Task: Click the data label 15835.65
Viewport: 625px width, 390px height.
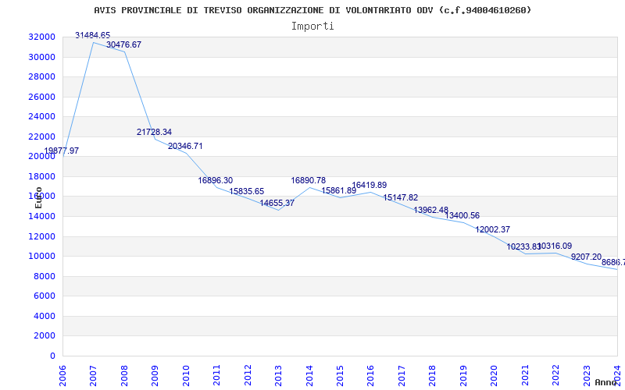Action: click(247, 191)
